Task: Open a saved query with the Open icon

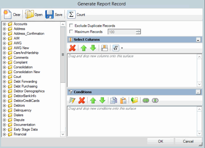Action: pyautogui.click(x=29, y=14)
